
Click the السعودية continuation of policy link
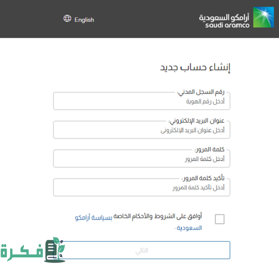tap(189, 228)
